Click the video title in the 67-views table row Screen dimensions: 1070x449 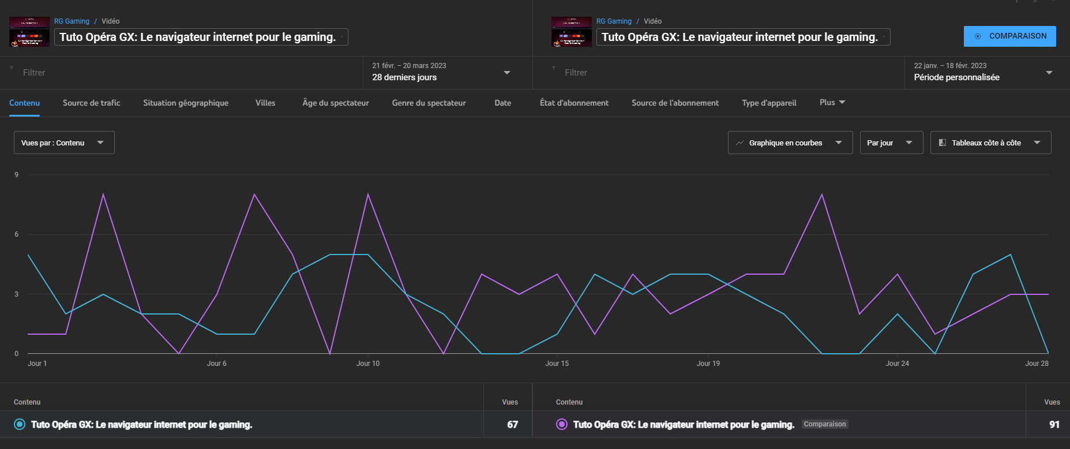(x=141, y=424)
